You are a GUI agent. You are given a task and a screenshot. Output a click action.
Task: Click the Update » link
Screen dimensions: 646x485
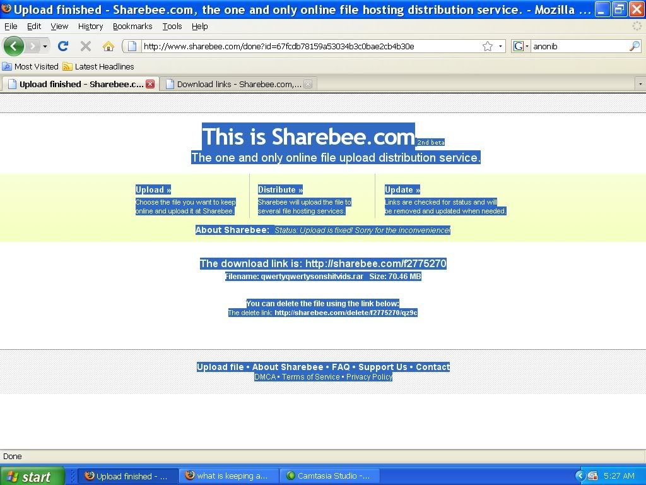point(402,189)
